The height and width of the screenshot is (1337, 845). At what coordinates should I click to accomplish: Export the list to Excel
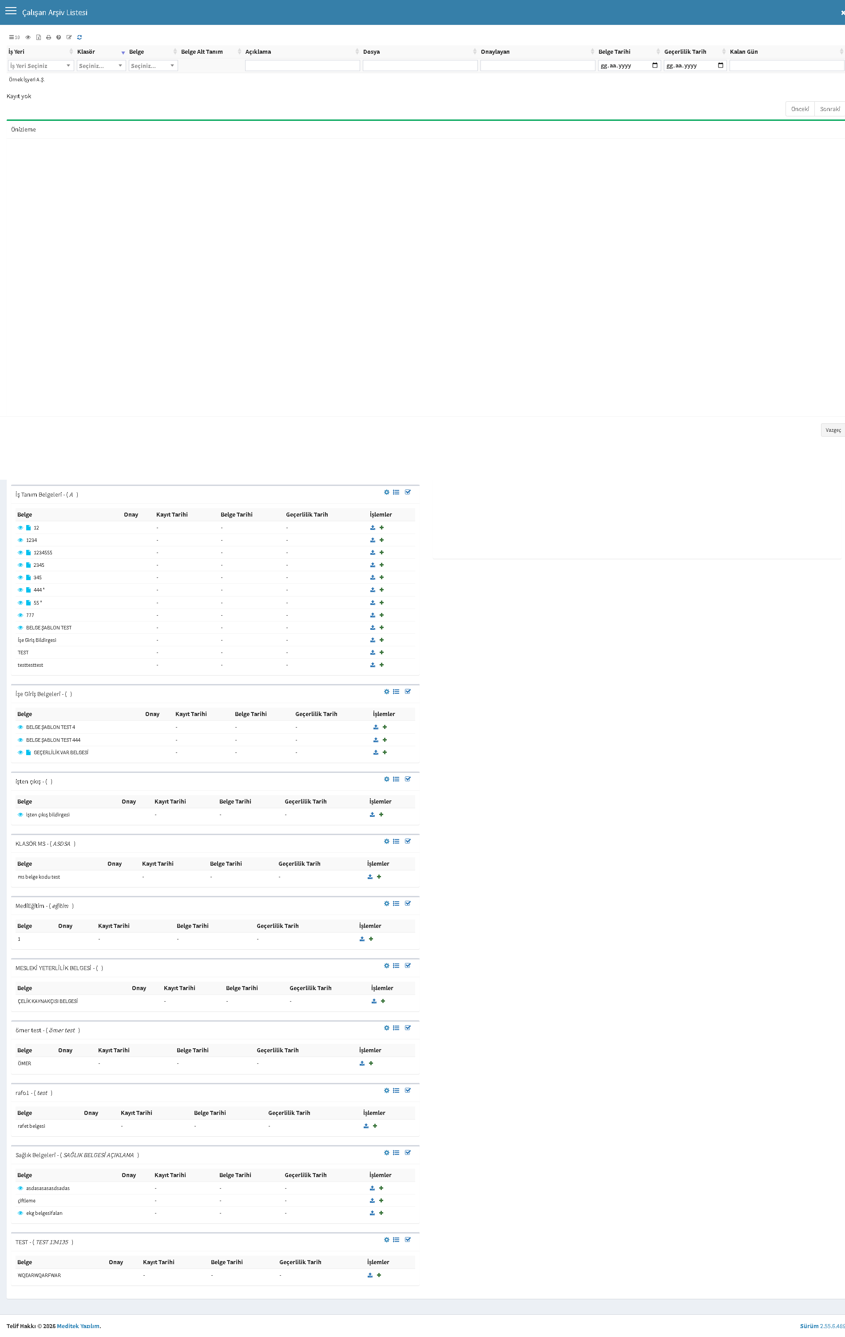tap(38, 37)
